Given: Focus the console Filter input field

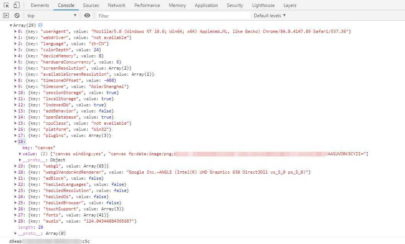Looking at the screenshot, I should click(173, 16).
